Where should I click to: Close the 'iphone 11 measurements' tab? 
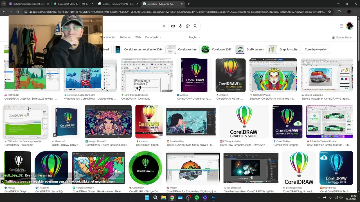(x=137, y=4)
